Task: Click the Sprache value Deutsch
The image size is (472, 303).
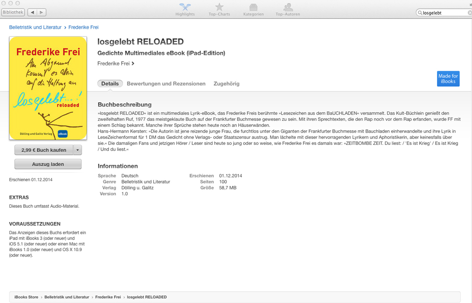Action: (130, 176)
